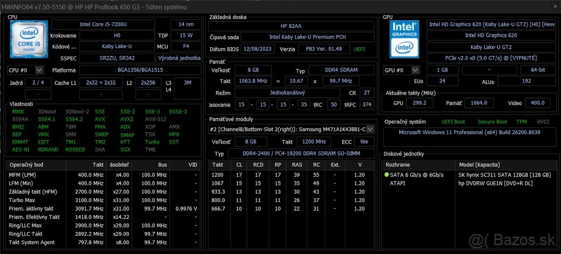Click the Windows 11 Professional OS field

(x=469, y=133)
